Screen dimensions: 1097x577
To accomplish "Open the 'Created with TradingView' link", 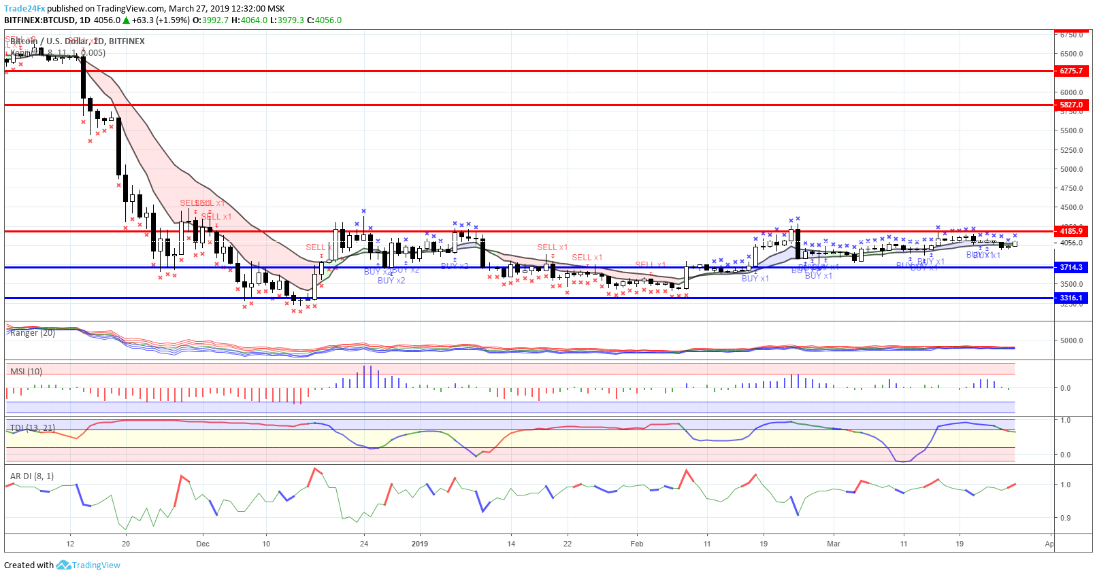I will (62, 565).
